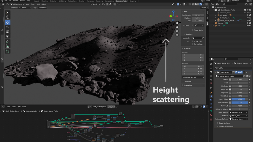Switch to the Shading workspace tab

(82, 1)
